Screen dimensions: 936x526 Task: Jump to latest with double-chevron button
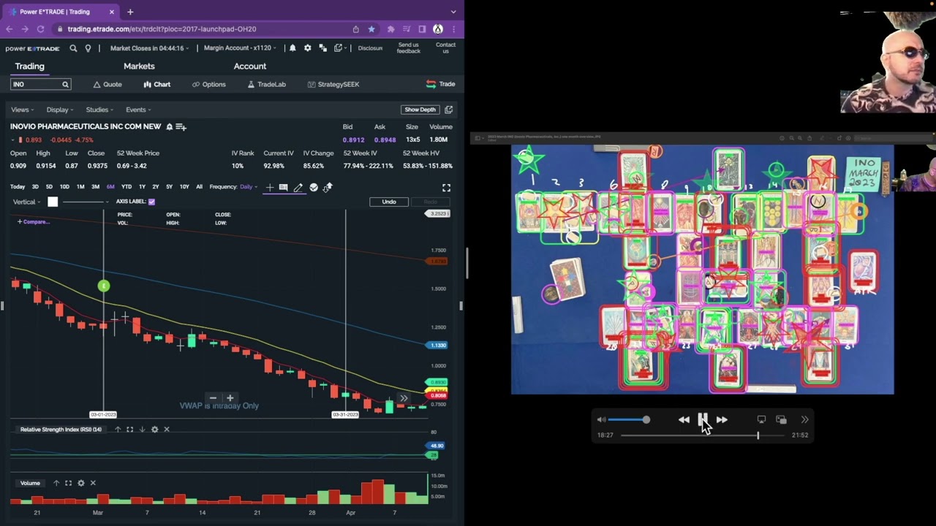click(404, 398)
